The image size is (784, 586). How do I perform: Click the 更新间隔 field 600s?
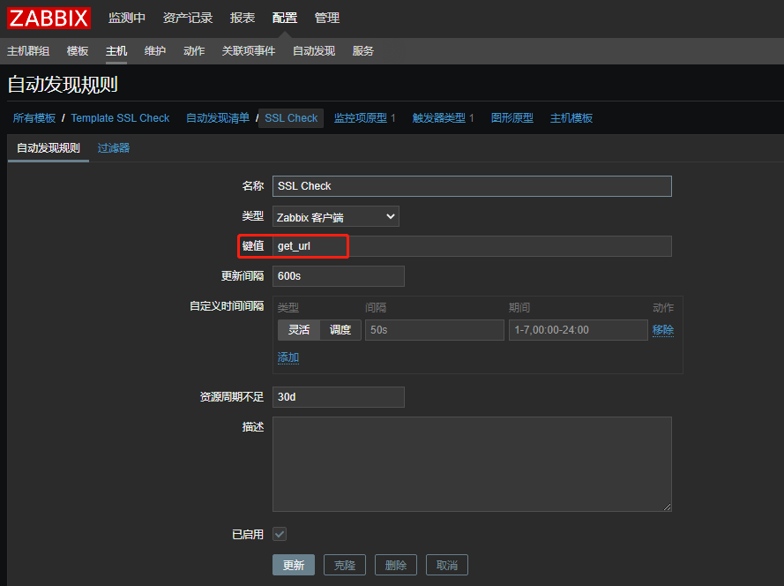click(x=339, y=276)
